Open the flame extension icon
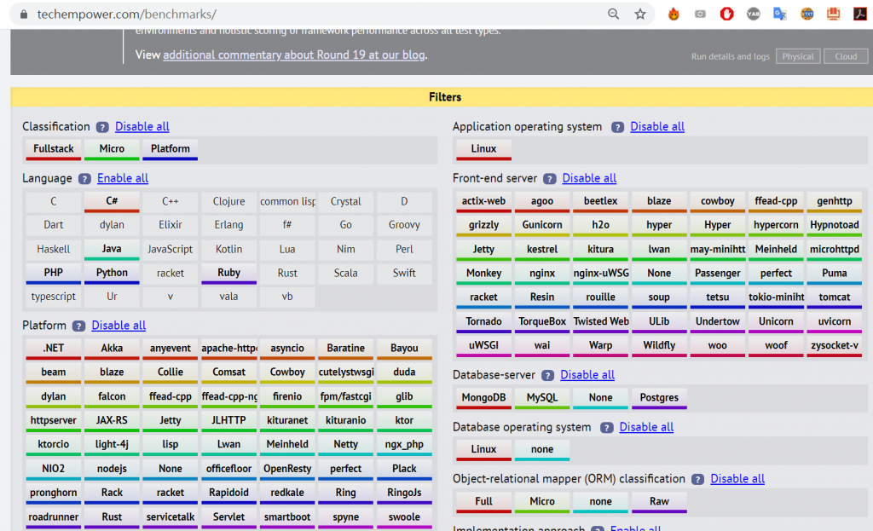 [x=674, y=14]
